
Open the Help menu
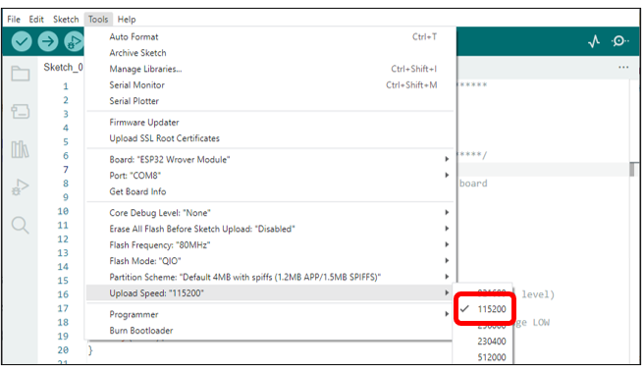point(127,20)
